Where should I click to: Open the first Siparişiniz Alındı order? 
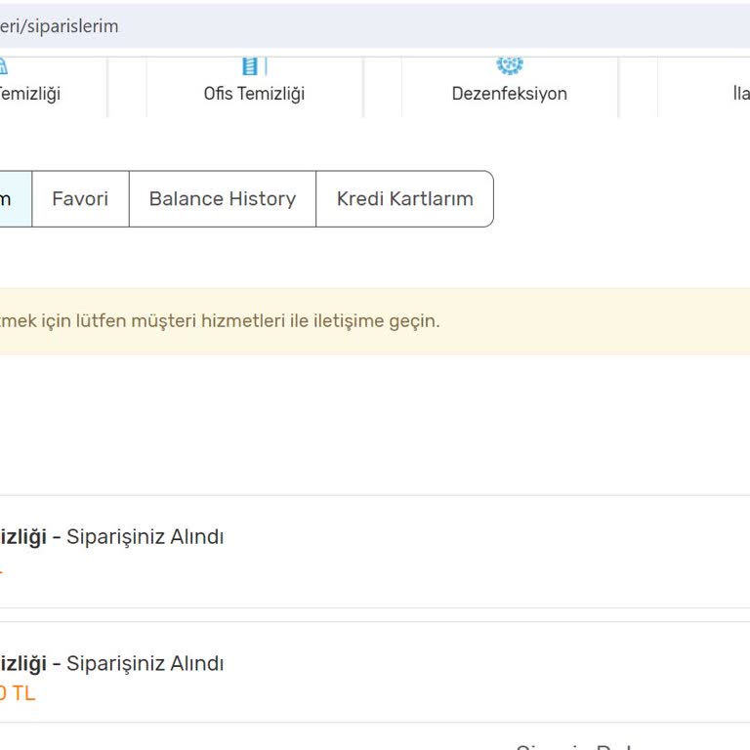point(145,537)
